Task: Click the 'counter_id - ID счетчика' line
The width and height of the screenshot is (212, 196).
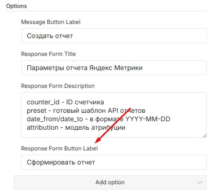Action: (x=65, y=102)
